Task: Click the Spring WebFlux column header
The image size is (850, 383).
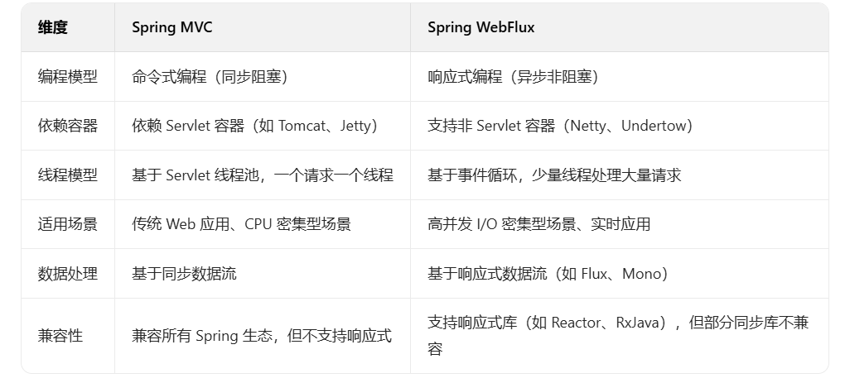Action: (481, 27)
